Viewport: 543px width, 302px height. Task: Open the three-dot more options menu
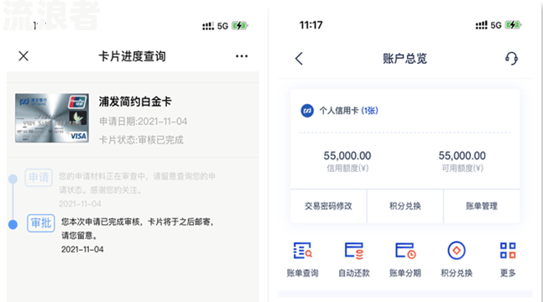[x=242, y=56]
